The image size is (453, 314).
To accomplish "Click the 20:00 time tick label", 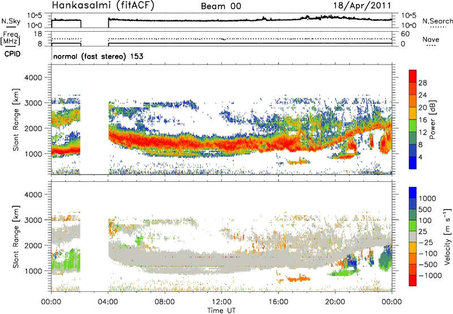I will 335,302.
